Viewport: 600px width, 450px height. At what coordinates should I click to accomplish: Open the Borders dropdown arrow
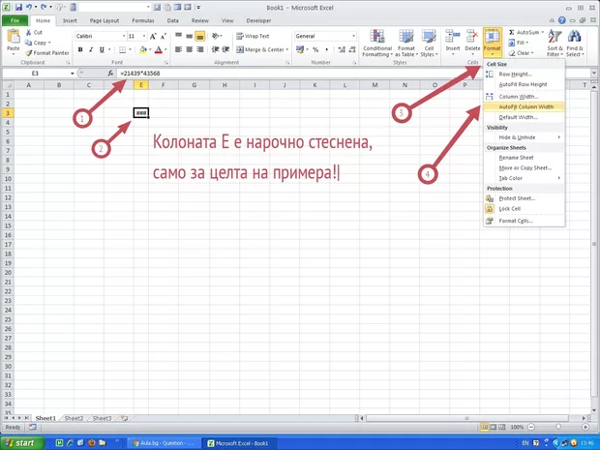[130, 49]
